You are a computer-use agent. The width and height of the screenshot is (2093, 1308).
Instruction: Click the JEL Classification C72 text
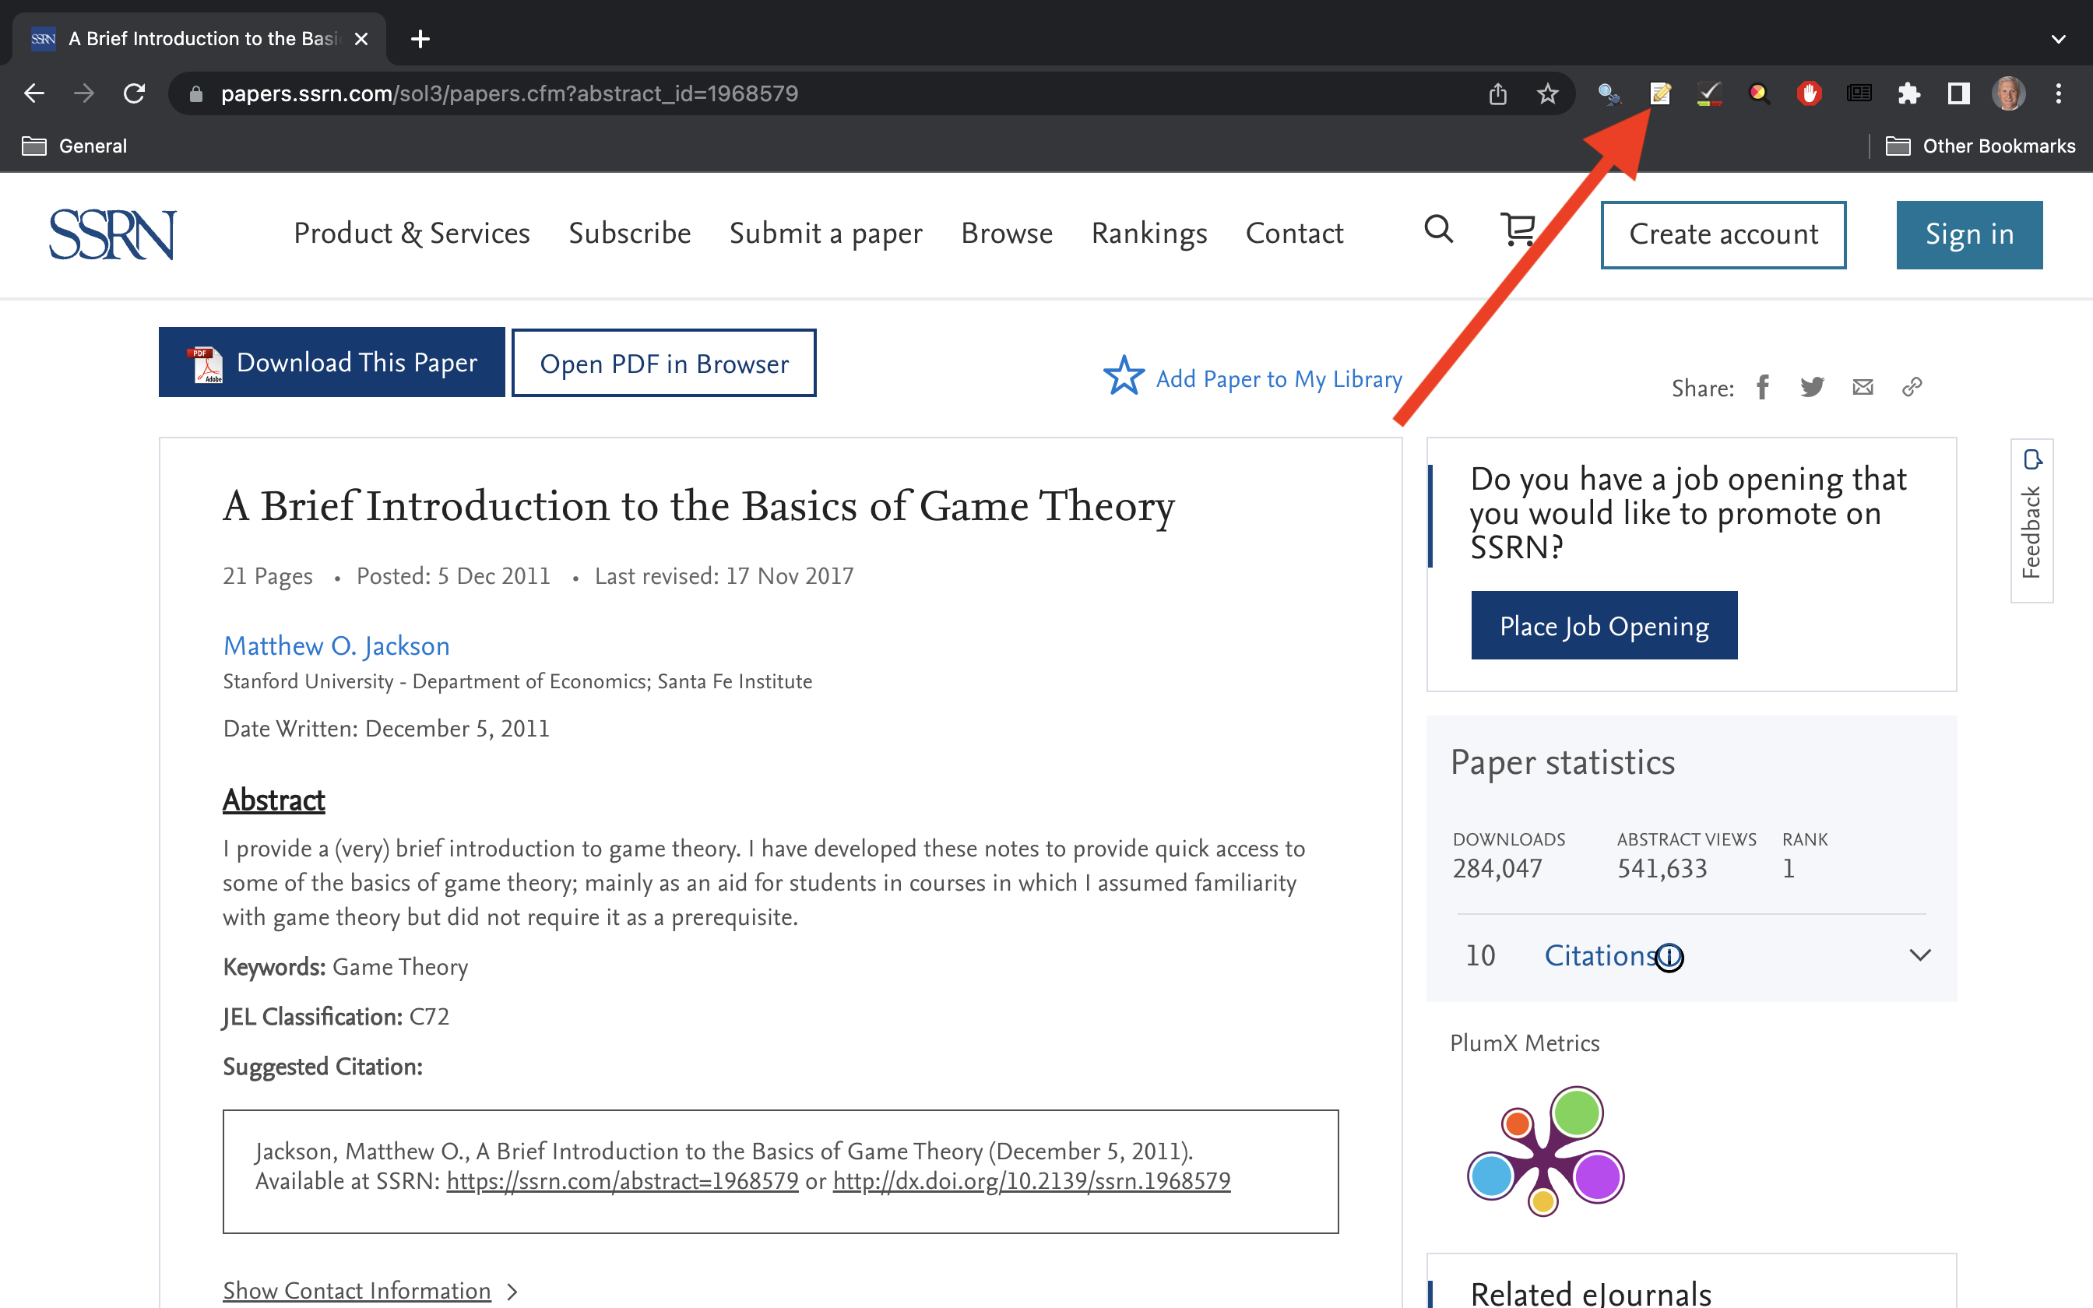point(336,1017)
